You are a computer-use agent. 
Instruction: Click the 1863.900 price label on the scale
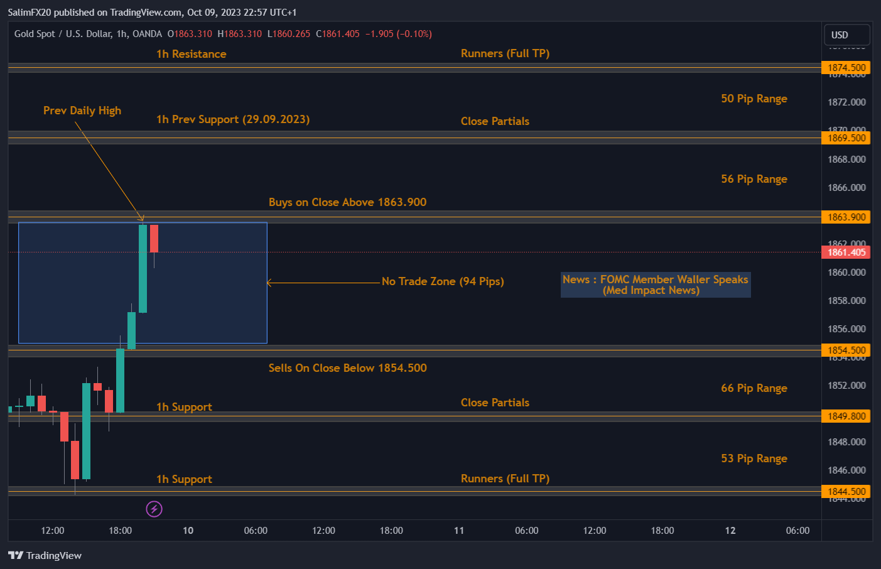point(846,217)
